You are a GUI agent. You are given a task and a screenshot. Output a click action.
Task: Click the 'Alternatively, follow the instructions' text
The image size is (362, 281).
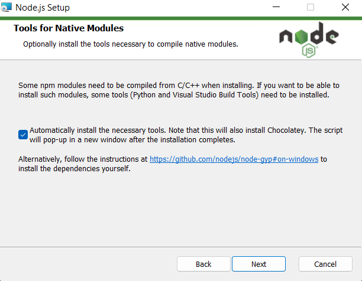[x=83, y=159]
